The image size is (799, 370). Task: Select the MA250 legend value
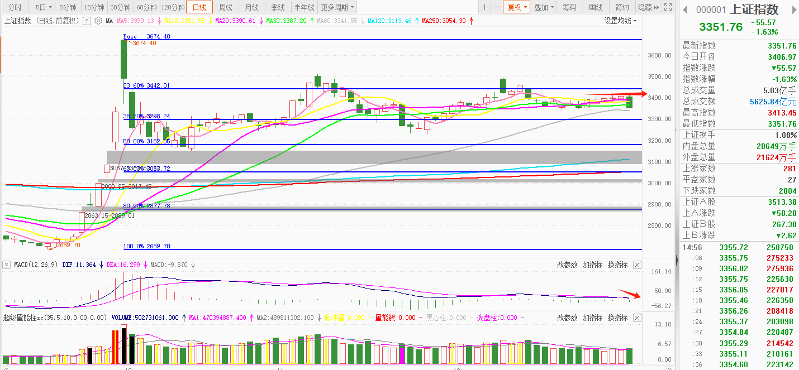[444, 21]
